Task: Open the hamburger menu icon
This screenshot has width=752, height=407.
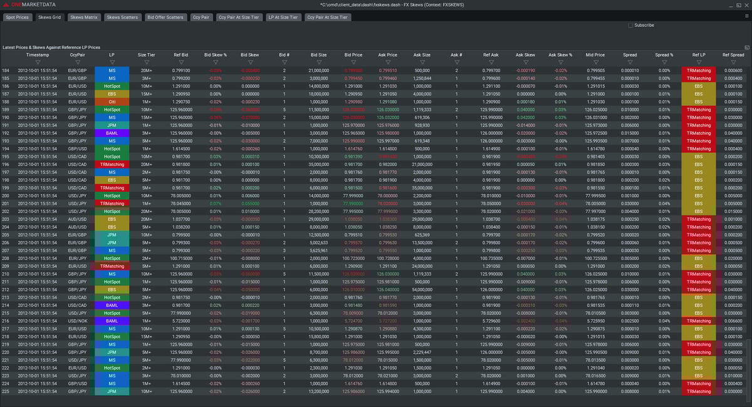Action: point(746,17)
